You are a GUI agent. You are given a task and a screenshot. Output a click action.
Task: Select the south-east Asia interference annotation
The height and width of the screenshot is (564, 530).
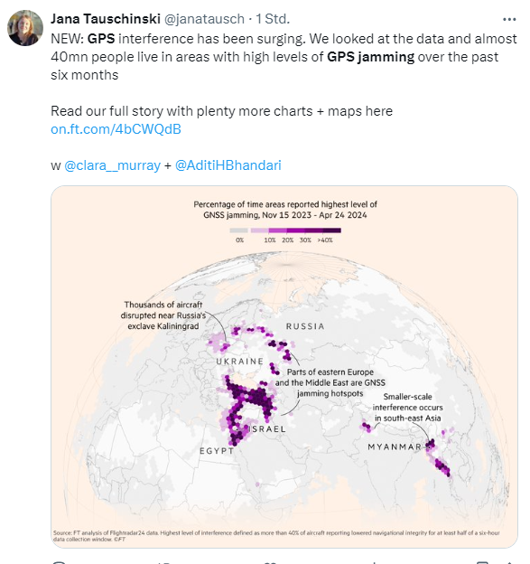pos(407,407)
